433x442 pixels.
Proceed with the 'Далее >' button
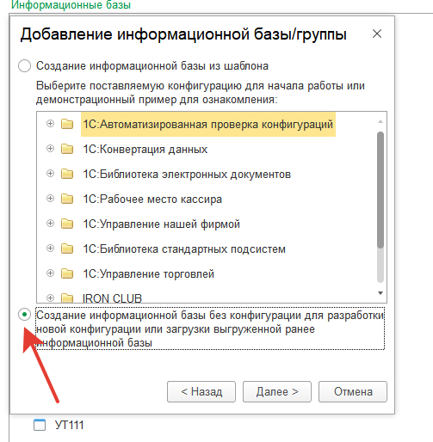(x=277, y=391)
